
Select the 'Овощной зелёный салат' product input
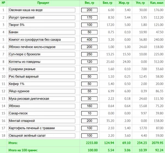point(42,135)
